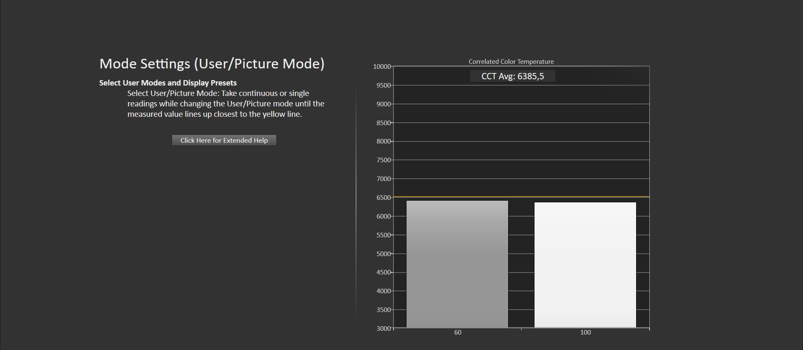Click the 4000 label on the y-axis

click(x=384, y=291)
